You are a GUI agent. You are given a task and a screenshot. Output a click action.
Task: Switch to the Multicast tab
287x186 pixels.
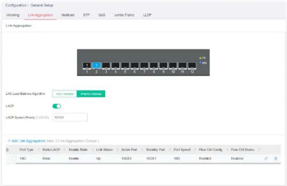(x=68, y=15)
